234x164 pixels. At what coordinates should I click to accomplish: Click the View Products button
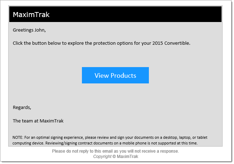click(x=115, y=75)
